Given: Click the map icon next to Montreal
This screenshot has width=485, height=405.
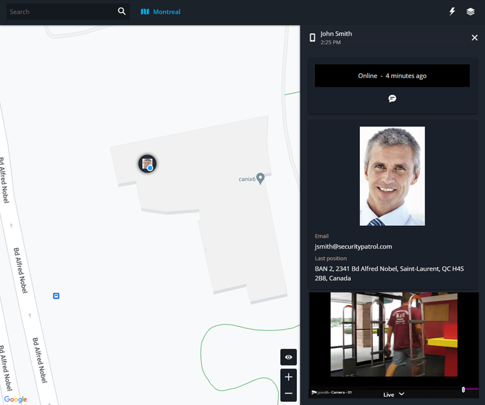Looking at the screenshot, I should (x=145, y=11).
